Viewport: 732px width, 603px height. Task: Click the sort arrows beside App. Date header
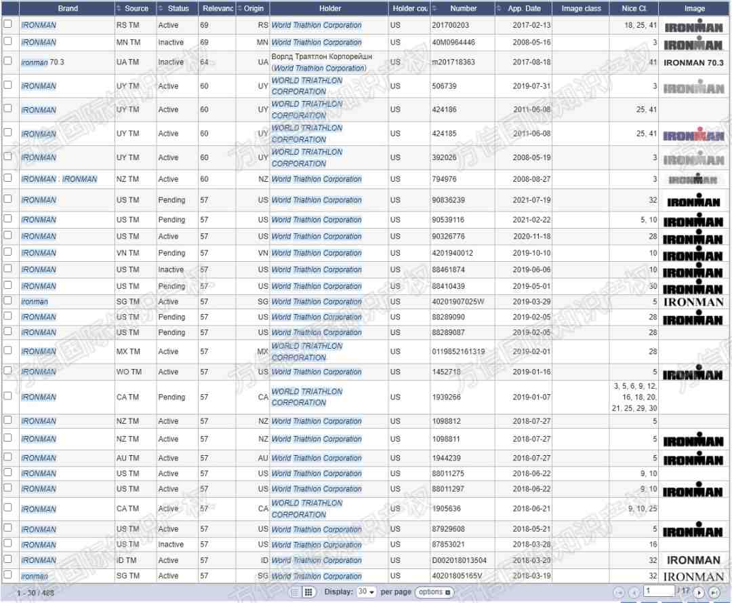pyautogui.click(x=499, y=8)
